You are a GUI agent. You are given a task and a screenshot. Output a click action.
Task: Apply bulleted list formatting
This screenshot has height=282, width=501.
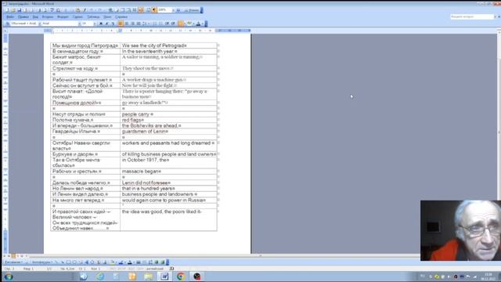160,23
